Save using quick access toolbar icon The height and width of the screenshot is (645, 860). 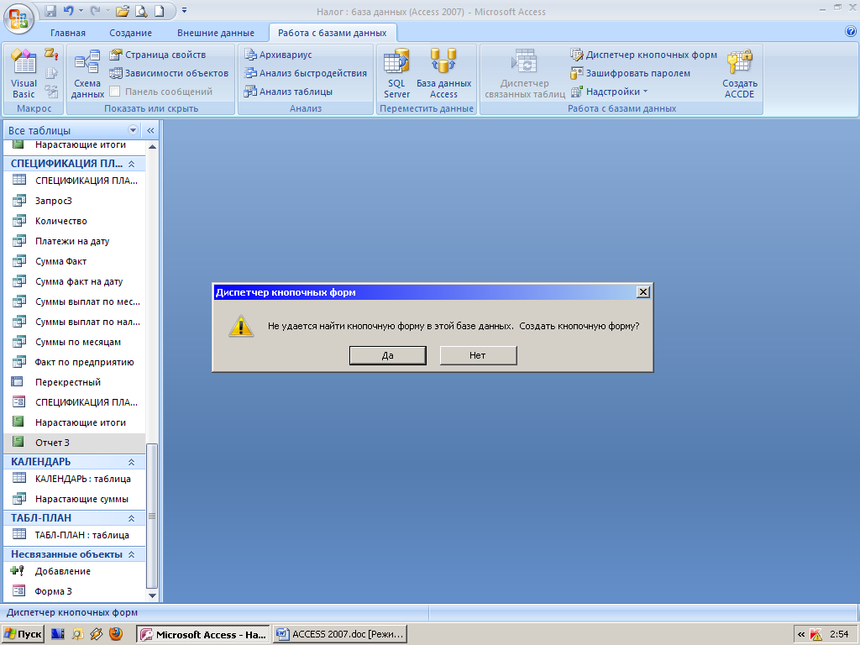tap(50, 10)
